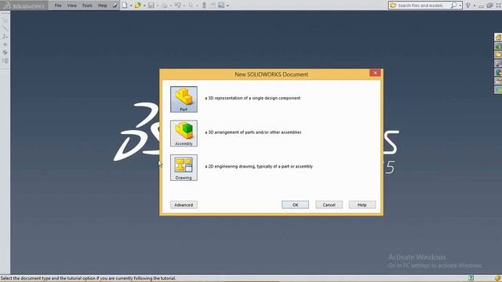
Task: Expand the New document dropdown arrow
Action: pyautogui.click(x=131, y=5)
